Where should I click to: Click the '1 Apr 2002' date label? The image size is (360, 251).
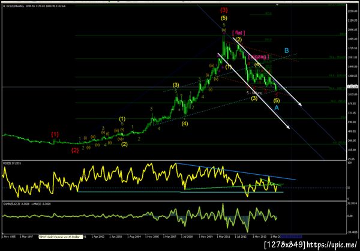click(98, 237)
